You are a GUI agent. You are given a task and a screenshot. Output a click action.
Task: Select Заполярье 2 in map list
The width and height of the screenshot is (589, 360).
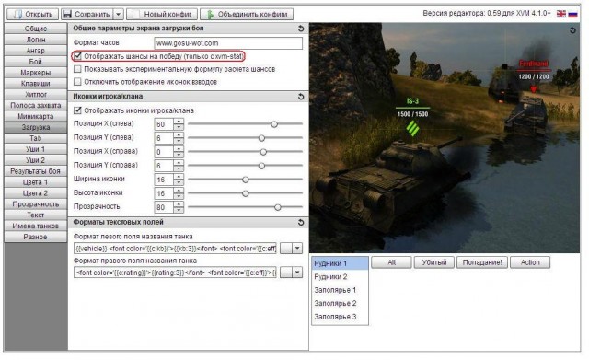coord(340,303)
